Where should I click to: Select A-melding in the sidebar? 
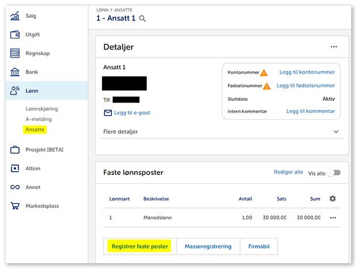click(x=39, y=119)
